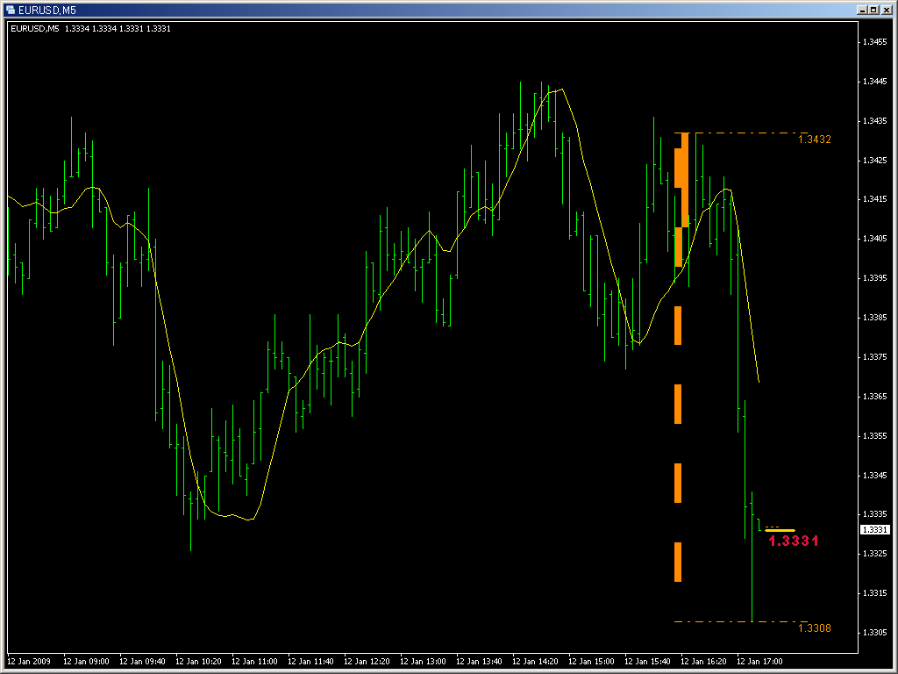The width and height of the screenshot is (898, 674).
Task: Select the 12 Jan 12:20 time axis label
Action: (367, 662)
